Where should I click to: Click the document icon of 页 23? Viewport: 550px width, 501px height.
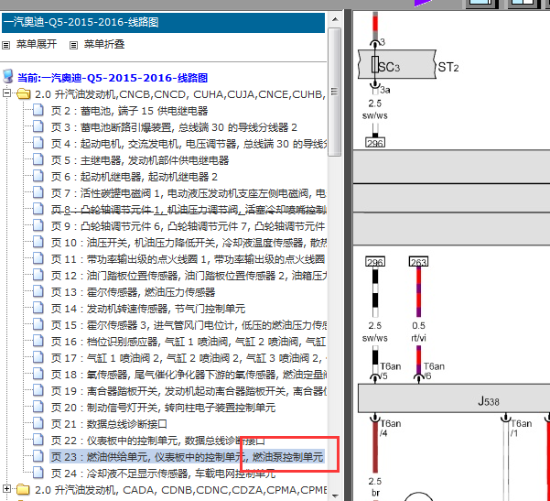click(38, 456)
